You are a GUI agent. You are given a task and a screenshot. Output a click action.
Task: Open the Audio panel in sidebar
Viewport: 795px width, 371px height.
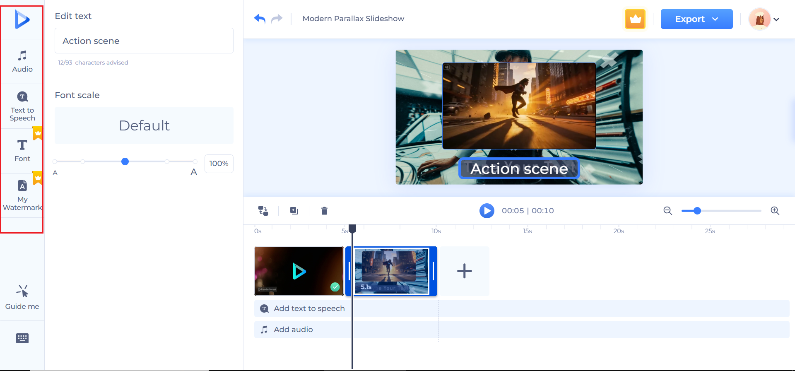click(x=22, y=61)
